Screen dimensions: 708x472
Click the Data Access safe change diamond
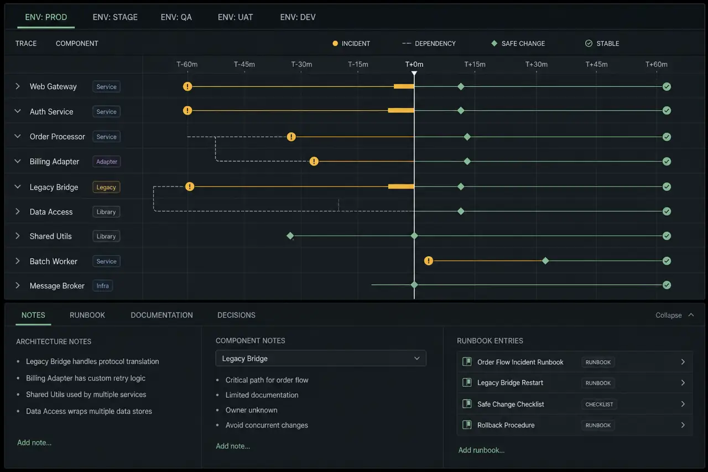point(461,211)
